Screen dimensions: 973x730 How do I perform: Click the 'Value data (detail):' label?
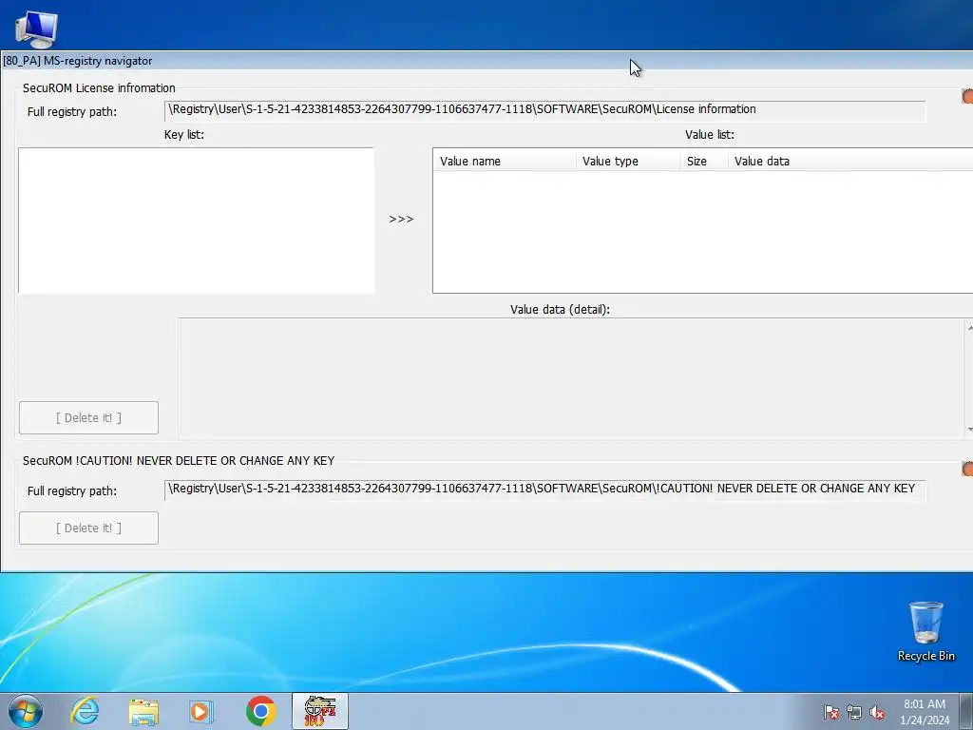[560, 310]
